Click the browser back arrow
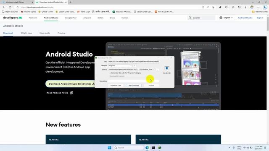 [x=4, y=7]
